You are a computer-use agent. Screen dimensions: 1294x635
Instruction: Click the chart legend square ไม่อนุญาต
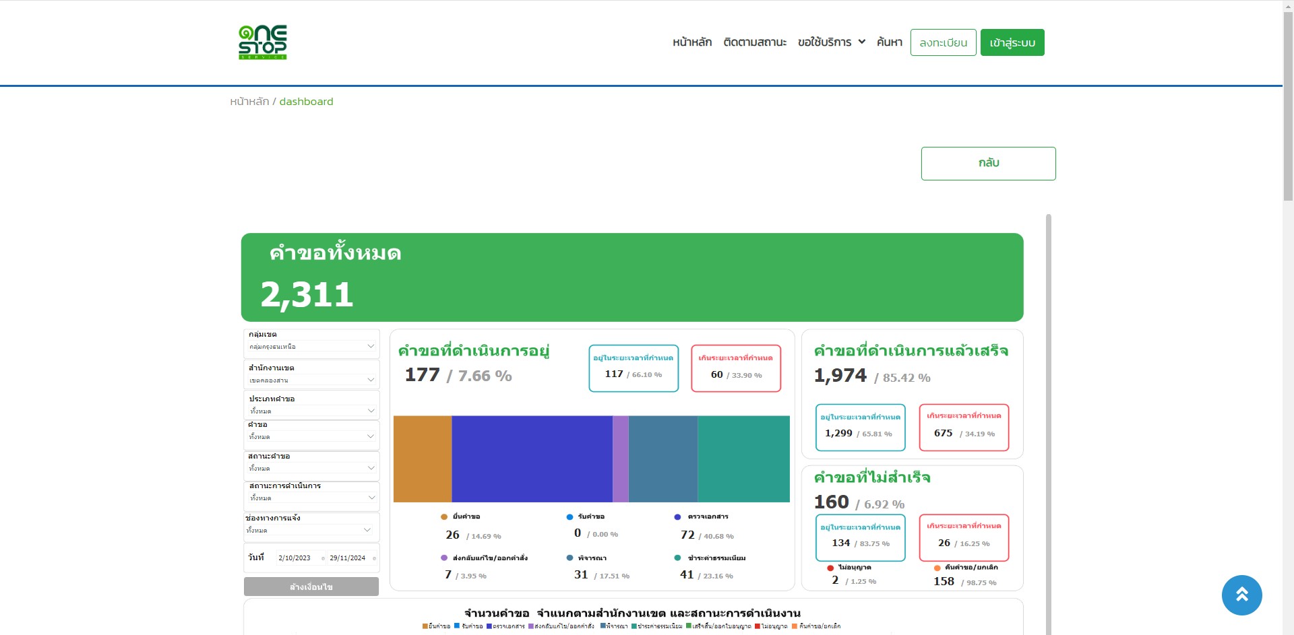pyautogui.click(x=758, y=626)
